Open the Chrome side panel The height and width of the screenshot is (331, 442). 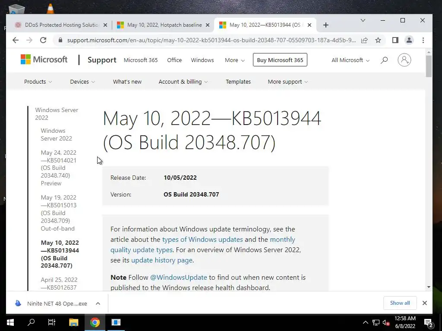pyautogui.click(x=395, y=40)
